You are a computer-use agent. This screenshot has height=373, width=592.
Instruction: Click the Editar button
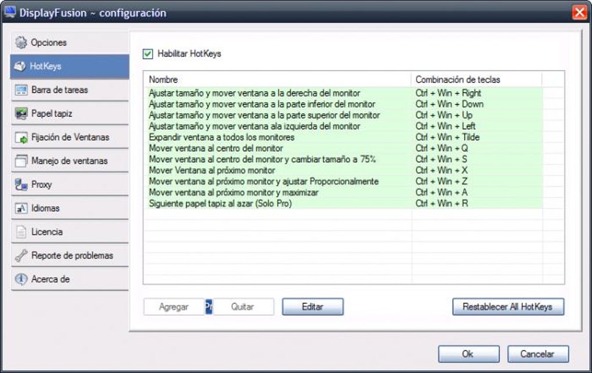pos(313,306)
